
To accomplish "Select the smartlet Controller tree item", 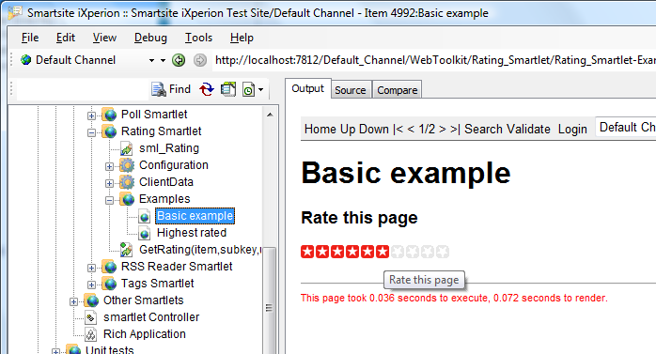I will [x=151, y=317].
